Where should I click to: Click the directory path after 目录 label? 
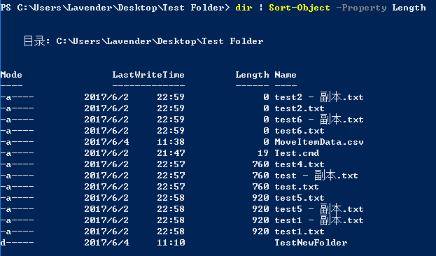point(160,41)
